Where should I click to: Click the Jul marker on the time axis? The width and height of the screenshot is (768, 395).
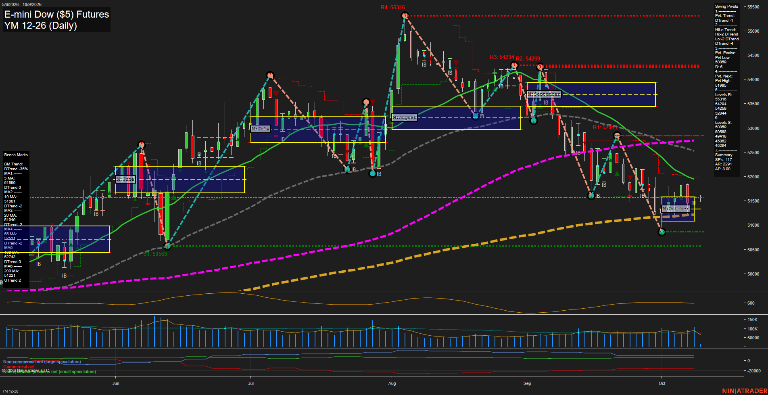tap(251, 383)
